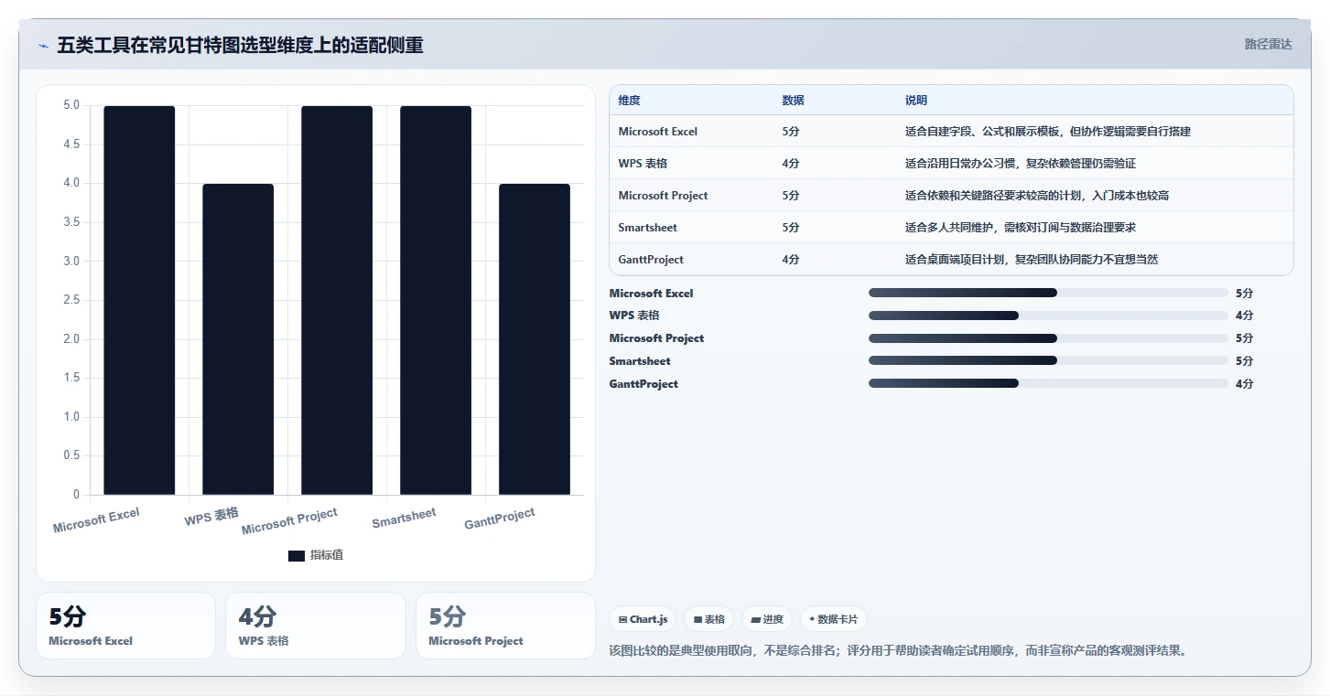Click the 表格 tag chip
Viewport: 1330px width, 696px height.
709,619
